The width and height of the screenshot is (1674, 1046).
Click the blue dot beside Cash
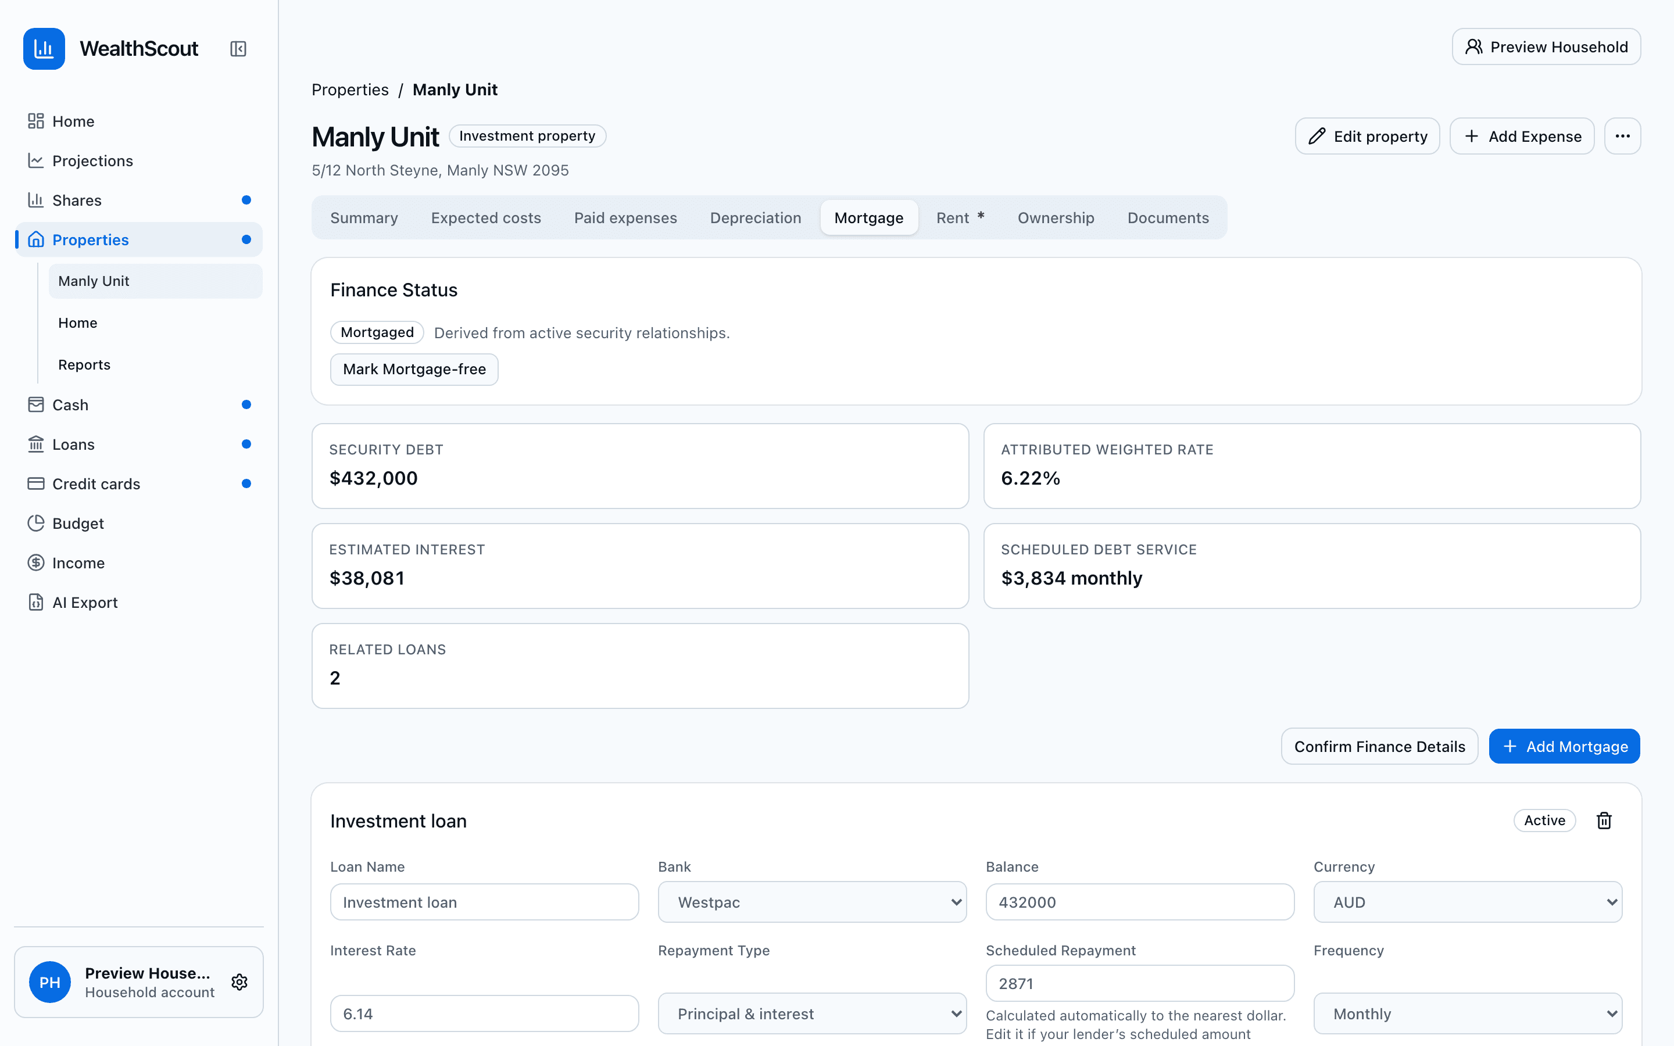pos(246,404)
